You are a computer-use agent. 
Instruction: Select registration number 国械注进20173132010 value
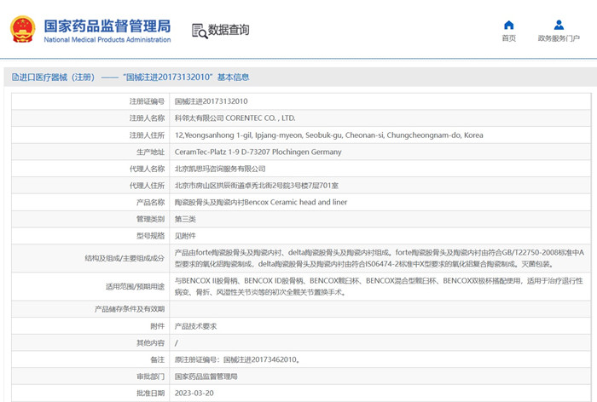click(x=211, y=101)
